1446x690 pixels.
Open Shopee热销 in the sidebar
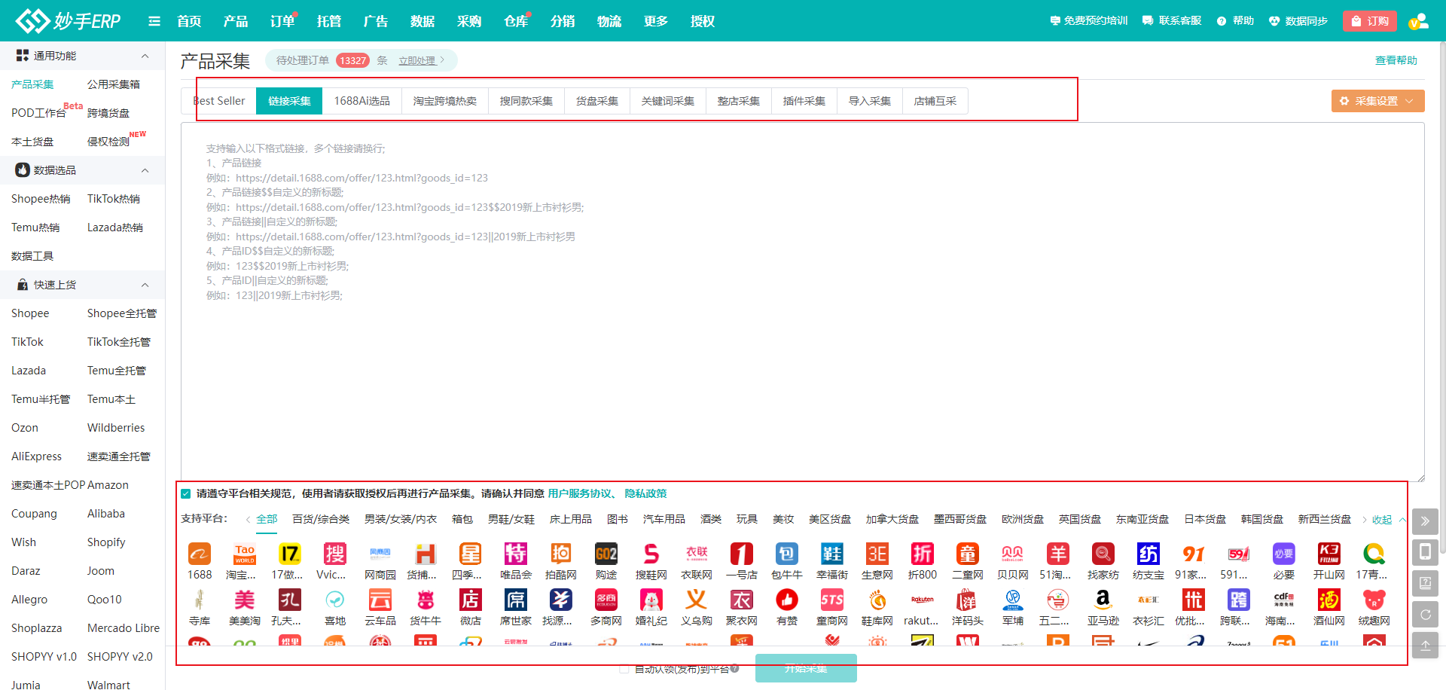[41, 199]
